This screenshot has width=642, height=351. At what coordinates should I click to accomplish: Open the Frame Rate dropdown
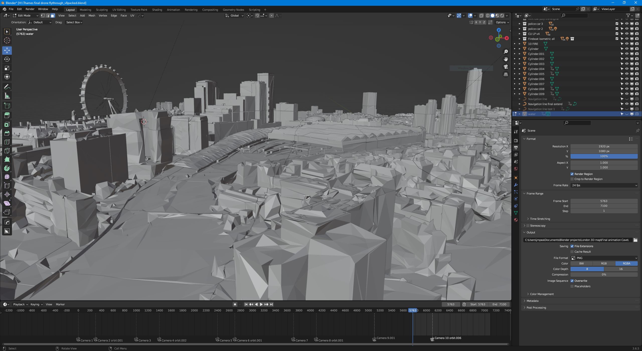pyautogui.click(x=604, y=185)
